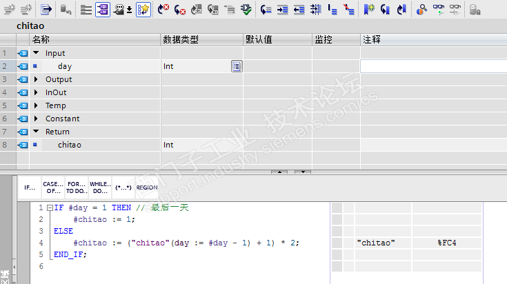Click the blue document with arrow icon

pos(46,10)
